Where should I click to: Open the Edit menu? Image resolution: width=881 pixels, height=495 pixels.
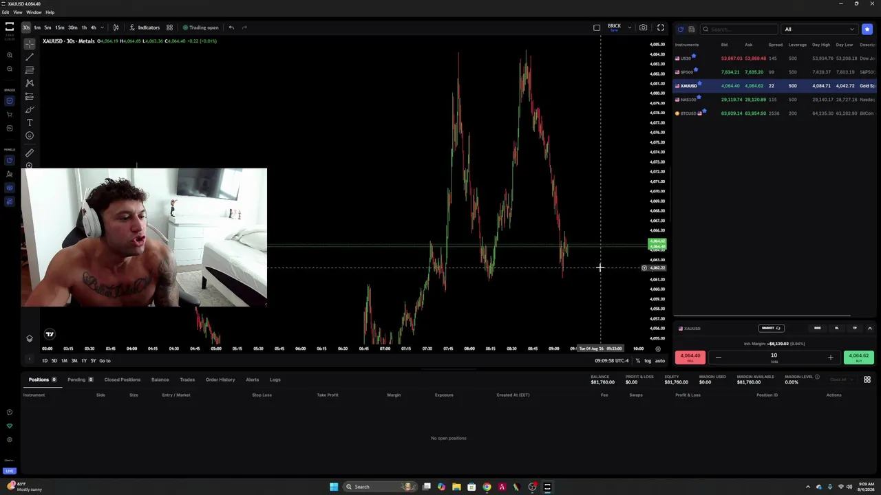5,12
